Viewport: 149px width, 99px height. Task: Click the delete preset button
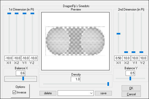click(48, 93)
